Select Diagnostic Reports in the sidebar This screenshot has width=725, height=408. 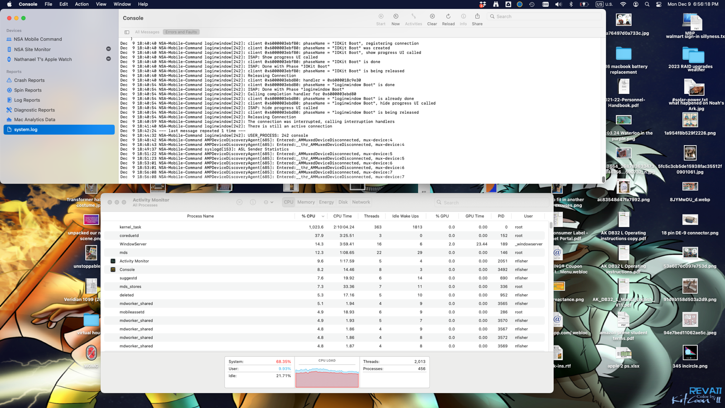click(x=34, y=110)
